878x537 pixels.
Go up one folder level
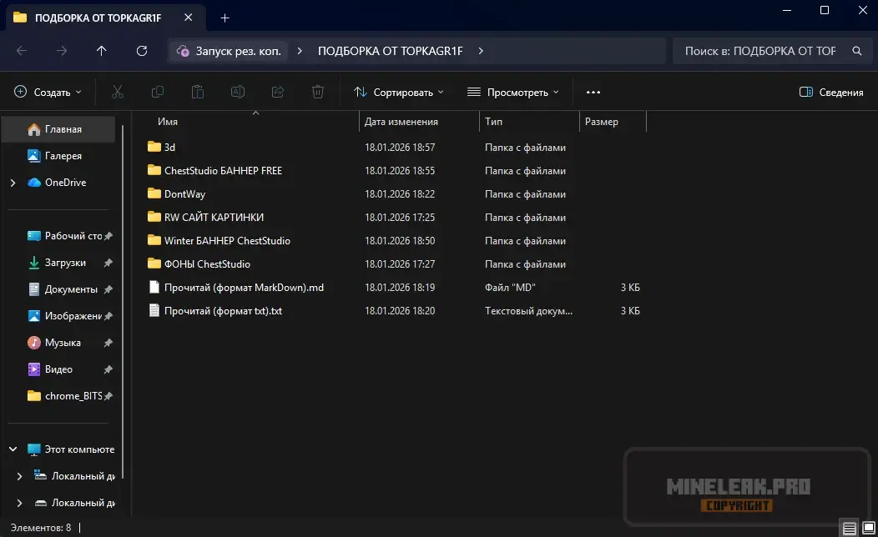click(x=102, y=51)
